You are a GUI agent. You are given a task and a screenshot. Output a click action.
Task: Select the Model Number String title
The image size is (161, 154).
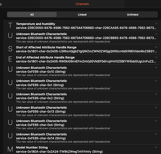[32, 148]
